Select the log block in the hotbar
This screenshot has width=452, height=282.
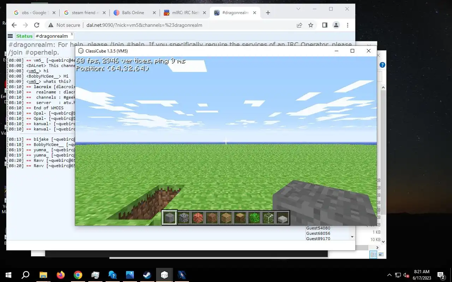pyautogui.click(x=240, y=218)
